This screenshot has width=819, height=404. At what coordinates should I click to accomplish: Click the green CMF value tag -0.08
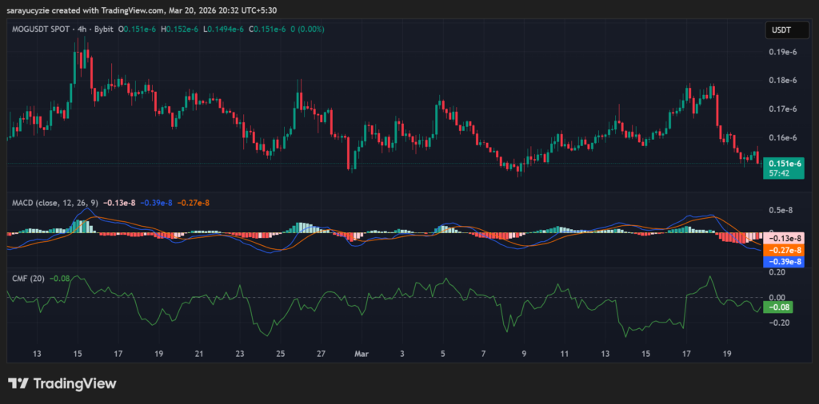(778, 307)
